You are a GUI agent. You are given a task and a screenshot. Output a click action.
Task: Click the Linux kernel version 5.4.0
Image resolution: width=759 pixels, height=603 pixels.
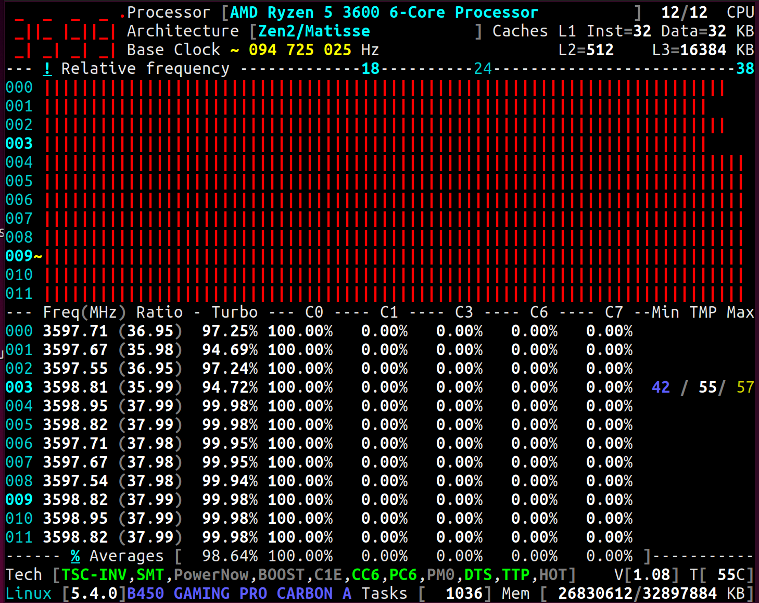[94, 594]
